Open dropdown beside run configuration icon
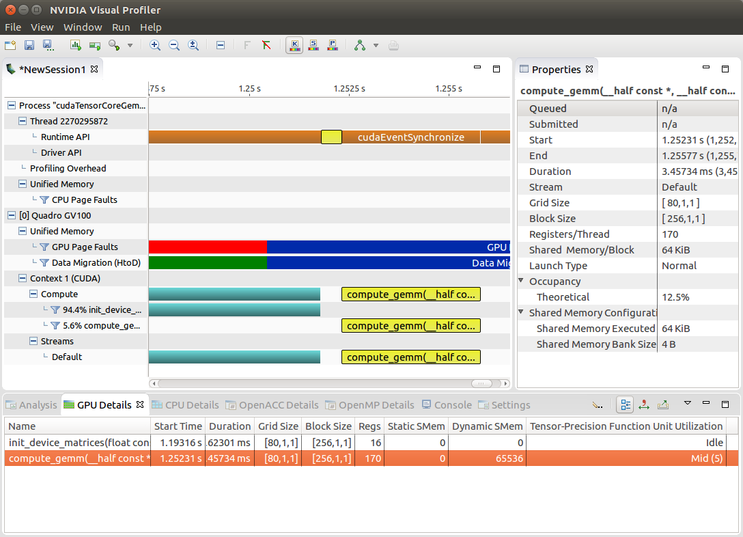The height and width of the screenshot is (537, 743). pyautogui.click(x=130, y=46)
